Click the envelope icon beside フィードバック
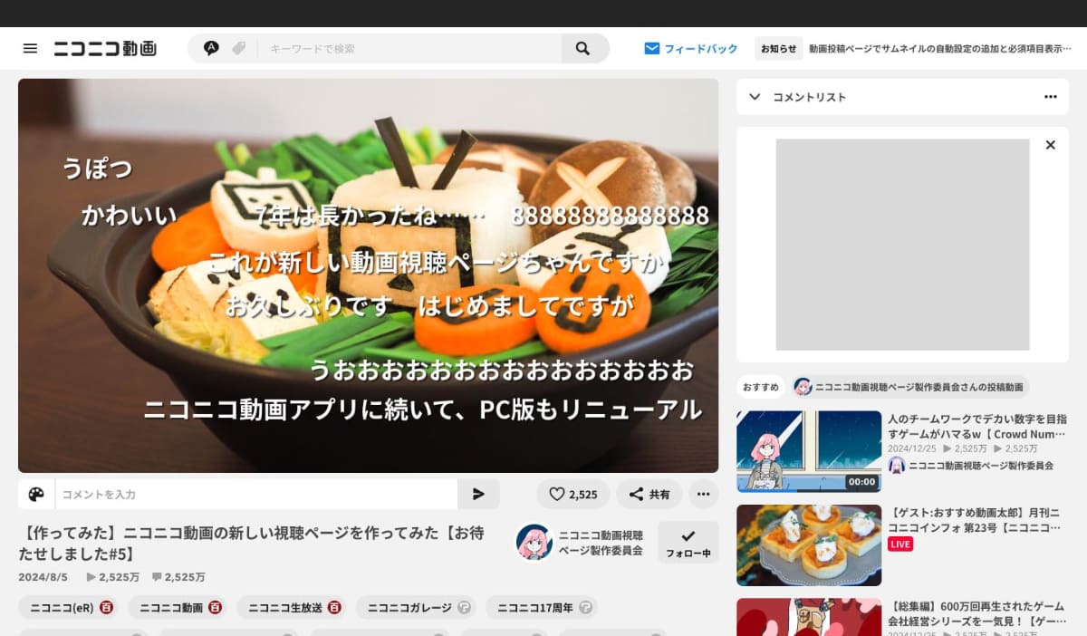 tap(651, 49)
